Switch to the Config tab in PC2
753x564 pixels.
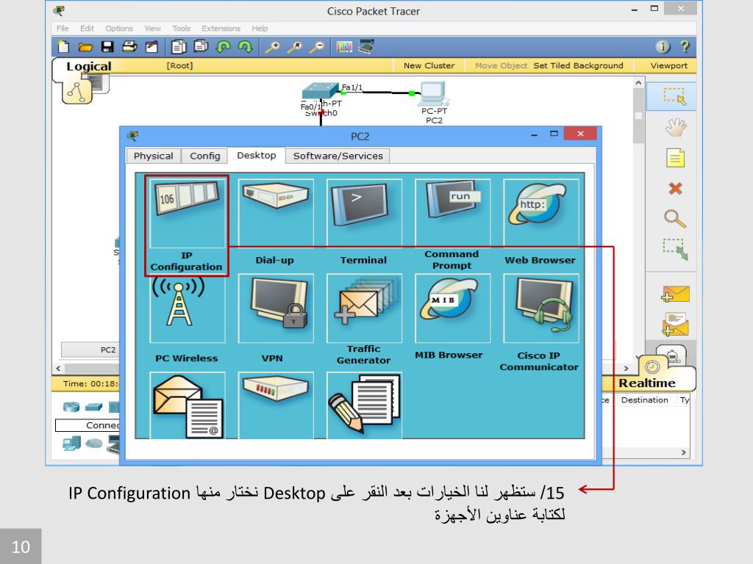pos(204,156)
